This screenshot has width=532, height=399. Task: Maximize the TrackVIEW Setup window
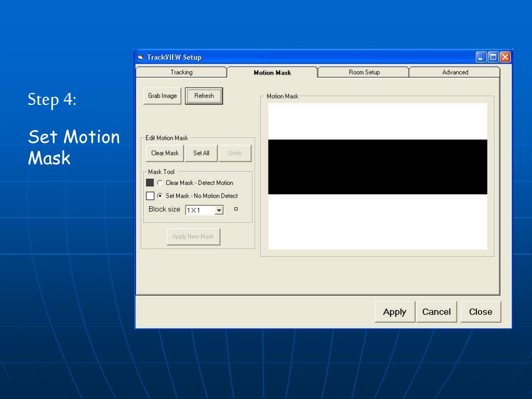(x=493, y=57)
